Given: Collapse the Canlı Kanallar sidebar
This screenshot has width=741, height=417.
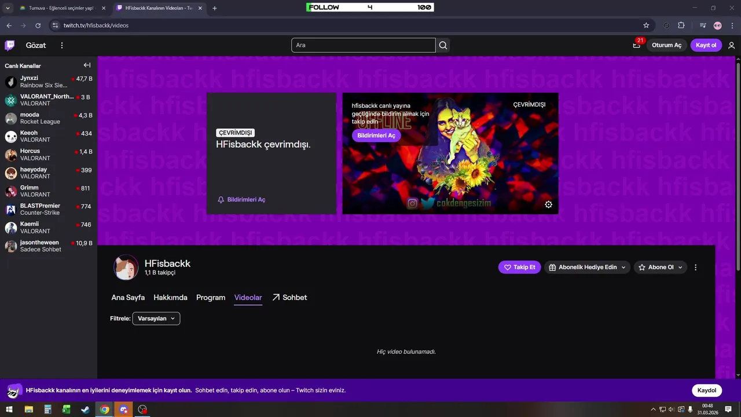Looking at the screenshot, I should 87,65.
